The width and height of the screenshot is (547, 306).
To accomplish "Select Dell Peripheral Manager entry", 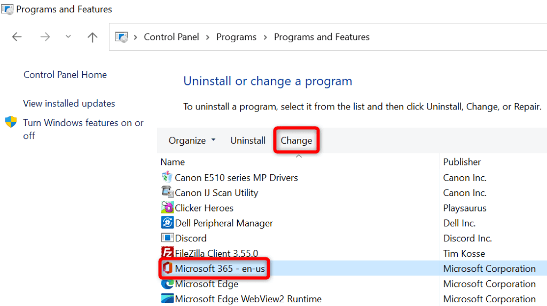I will coord(224,223).
